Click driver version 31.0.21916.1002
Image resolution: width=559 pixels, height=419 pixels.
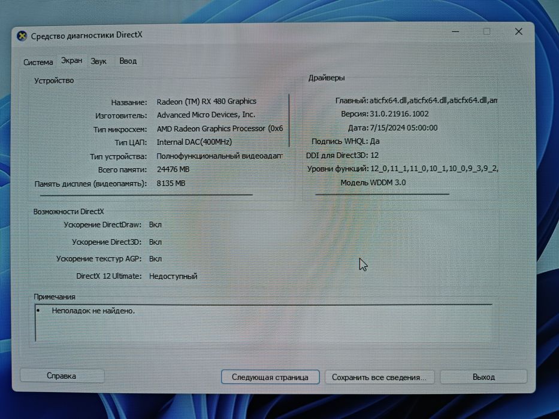399,114
